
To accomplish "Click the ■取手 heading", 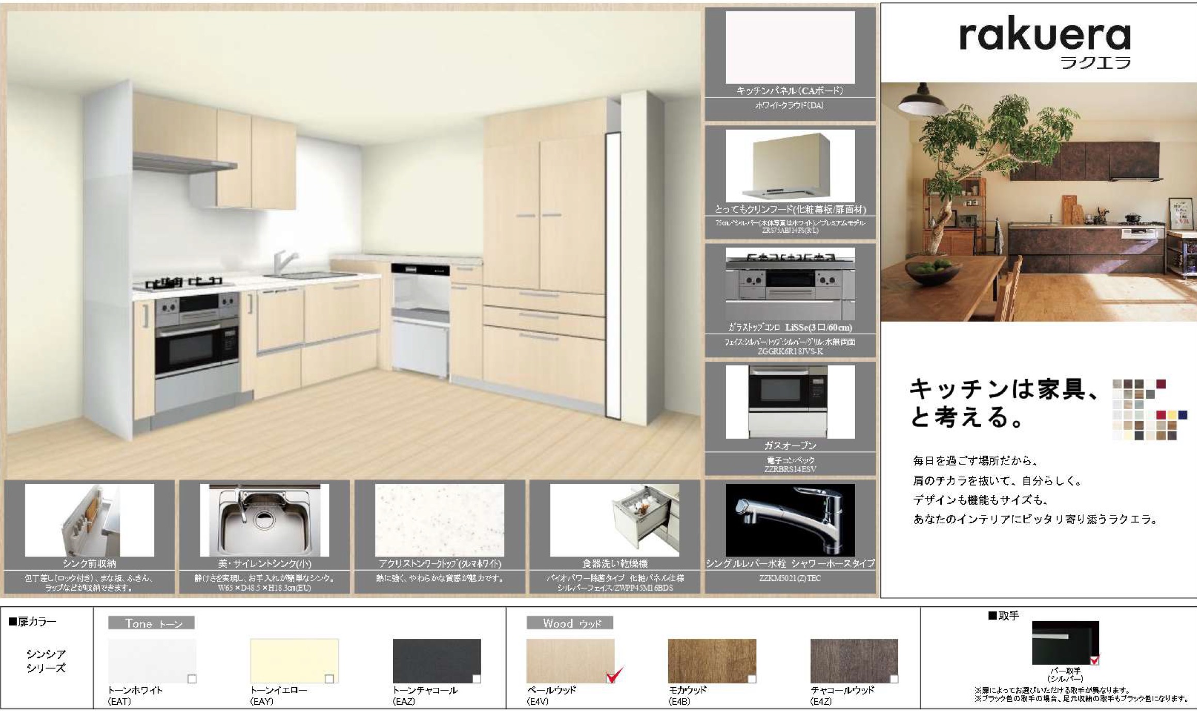I will [1003, 616].
